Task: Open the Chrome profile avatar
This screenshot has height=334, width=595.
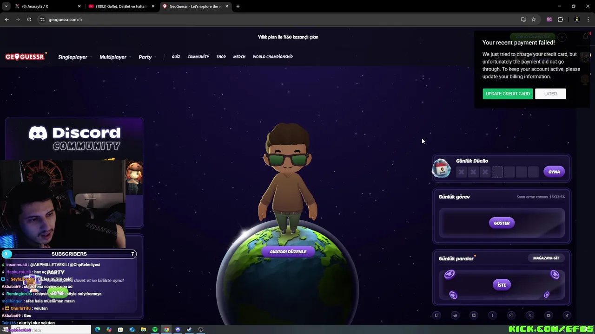Action: pyautogui.click(x=577, y=19)
